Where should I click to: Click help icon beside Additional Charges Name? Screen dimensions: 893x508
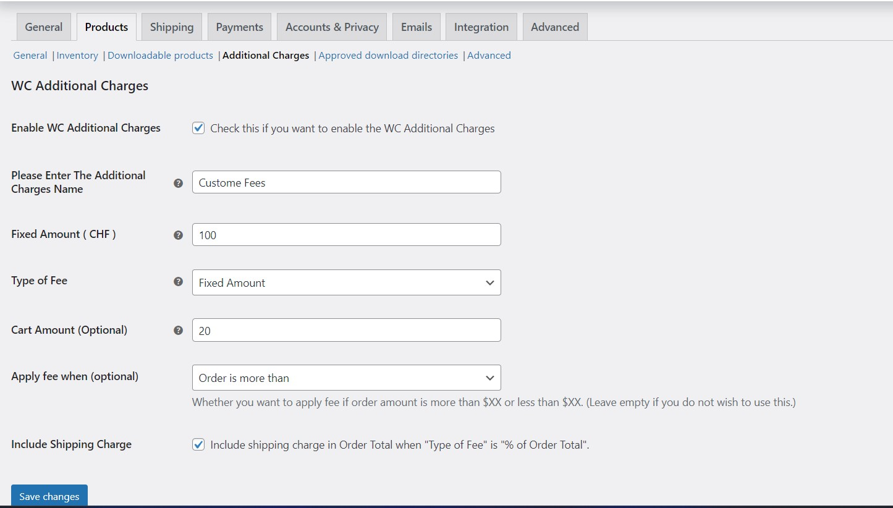pyautogui.click(x=179, y=183)
